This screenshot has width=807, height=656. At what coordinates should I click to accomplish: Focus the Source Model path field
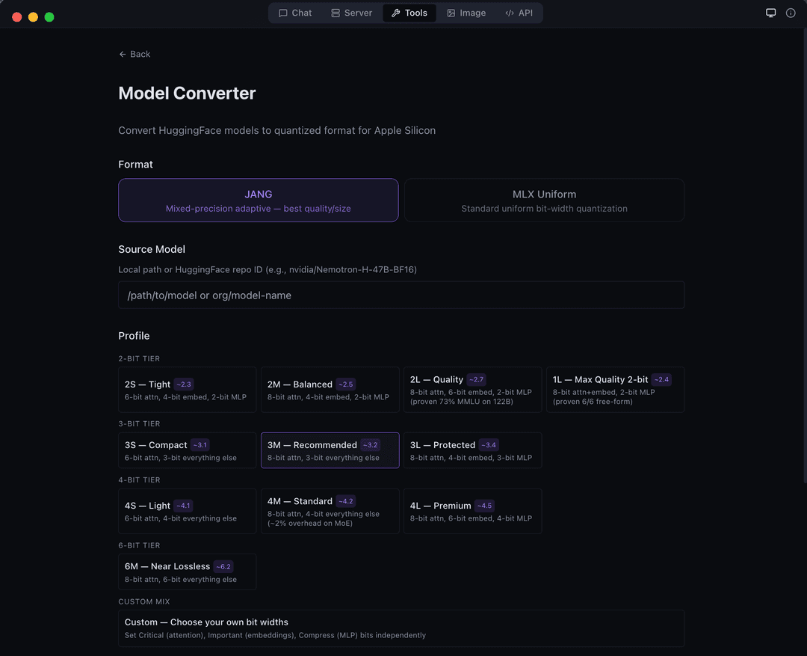tap(401, 295)
